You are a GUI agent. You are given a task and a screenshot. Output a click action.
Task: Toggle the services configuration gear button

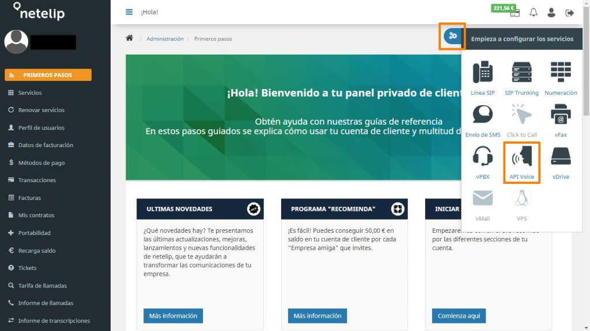tap(452, 36)
